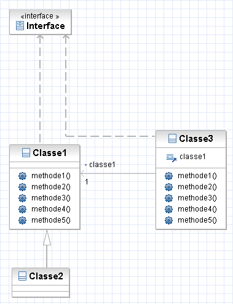Screen dimensions: 233x304
Task: Click the class icon beside Classe2
Action: click(22, 276)
